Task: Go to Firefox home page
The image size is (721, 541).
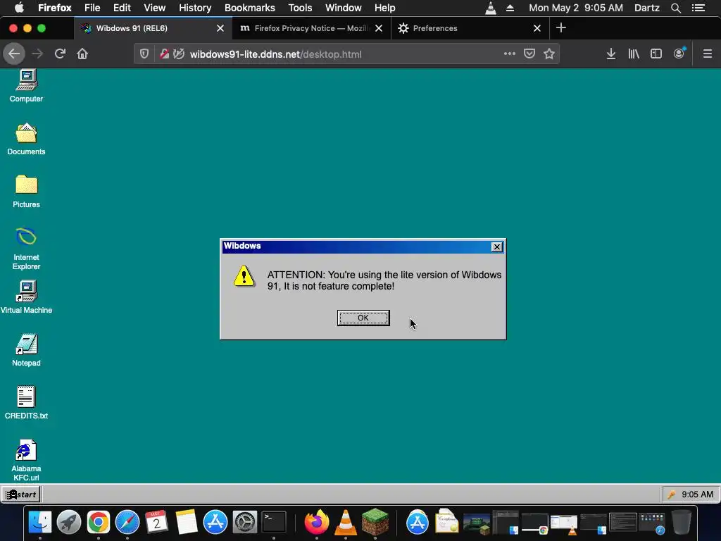Action: (x=82, y=54)
